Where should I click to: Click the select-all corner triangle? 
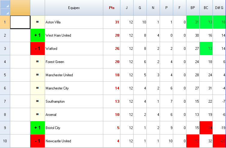pos(5,4)
